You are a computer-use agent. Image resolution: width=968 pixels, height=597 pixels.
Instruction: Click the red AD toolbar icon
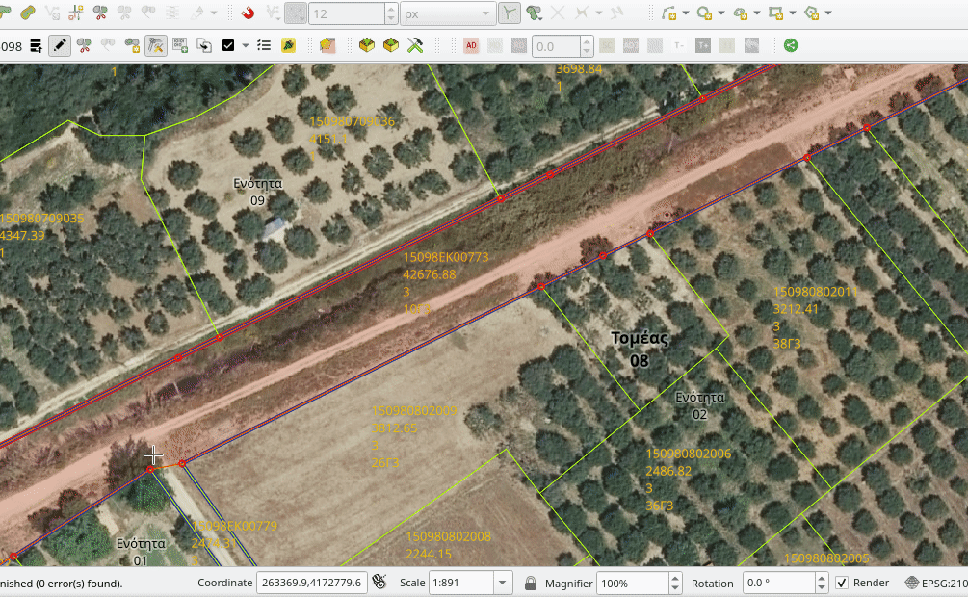point(471,45)
